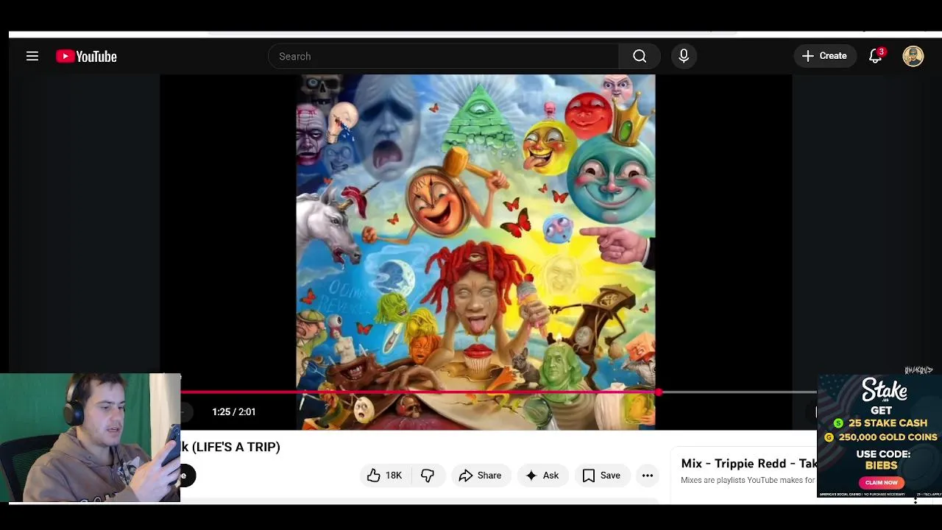Start voice search with the microphone icon
The height and width of the screenshot is (530, 942).
point(684,56)
